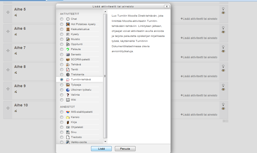Click the Kirja book icon

68,122
